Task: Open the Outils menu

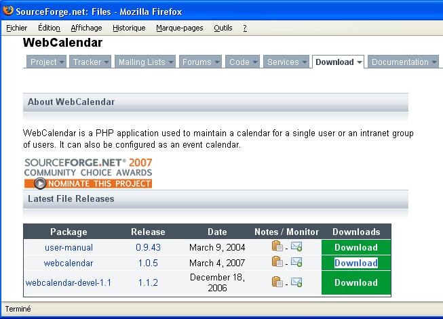Action: [223, 28]
